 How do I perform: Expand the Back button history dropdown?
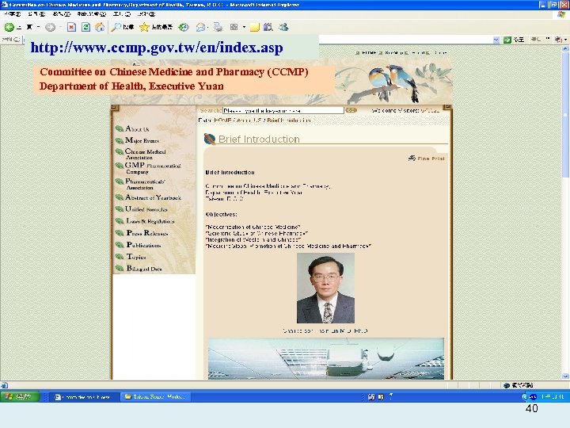pyautogui.click(x=38, y=27)
